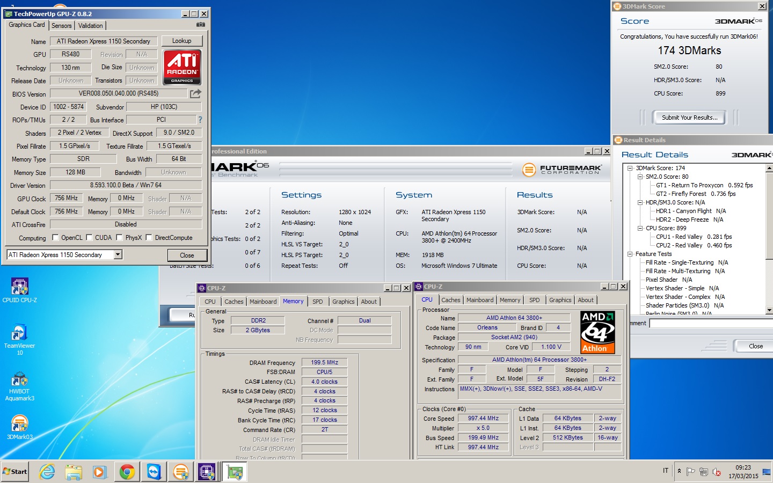Click the GPU-Z screenshot camera icon
773x483 pixels.
pyautogui.click(x=200, y=25)
